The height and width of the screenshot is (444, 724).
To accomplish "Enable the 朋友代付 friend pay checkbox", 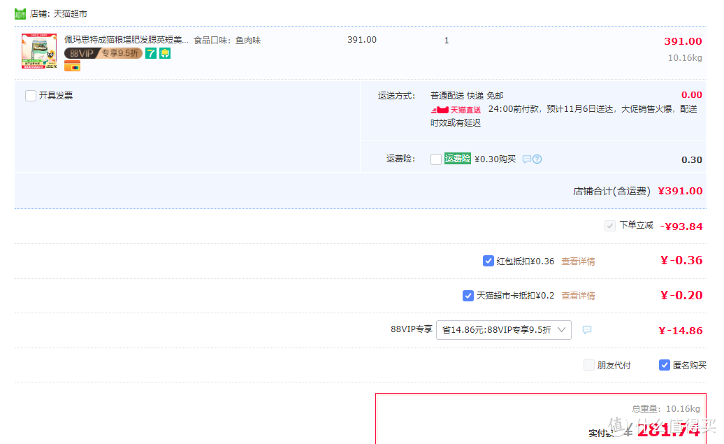I will point(589,365).
